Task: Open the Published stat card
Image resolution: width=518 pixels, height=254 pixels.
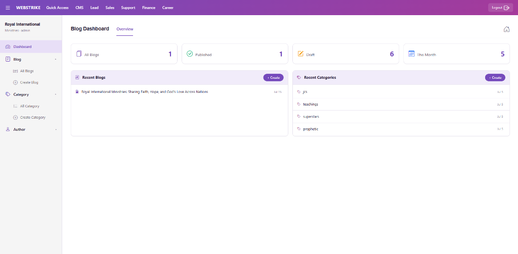Action: point(235,54)
